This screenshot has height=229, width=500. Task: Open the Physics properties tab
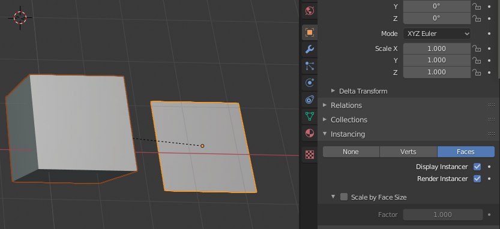(x=309, y=83)
